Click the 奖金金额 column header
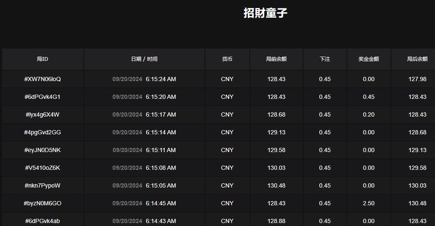The width and height of the screenshot is (435, 226). (369, 59)
